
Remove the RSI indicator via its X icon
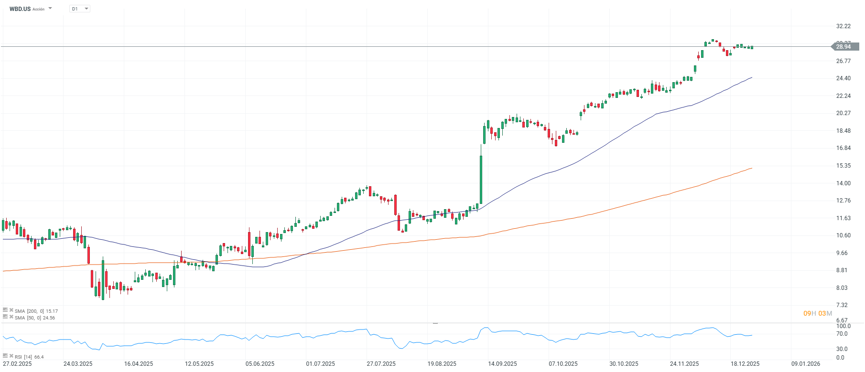point(11,356)
